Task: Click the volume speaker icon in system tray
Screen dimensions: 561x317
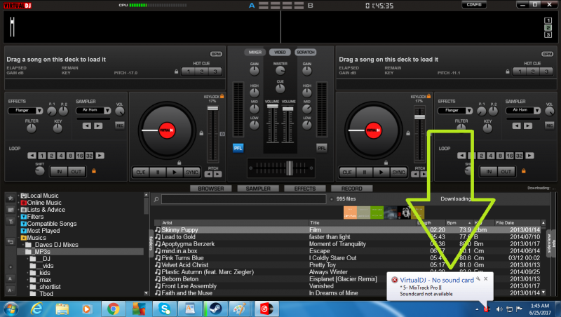Action: 499,309
